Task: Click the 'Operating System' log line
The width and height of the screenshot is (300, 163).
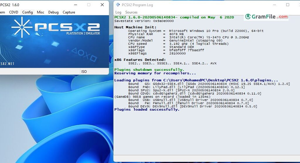Action: click(x=196, y=31)
